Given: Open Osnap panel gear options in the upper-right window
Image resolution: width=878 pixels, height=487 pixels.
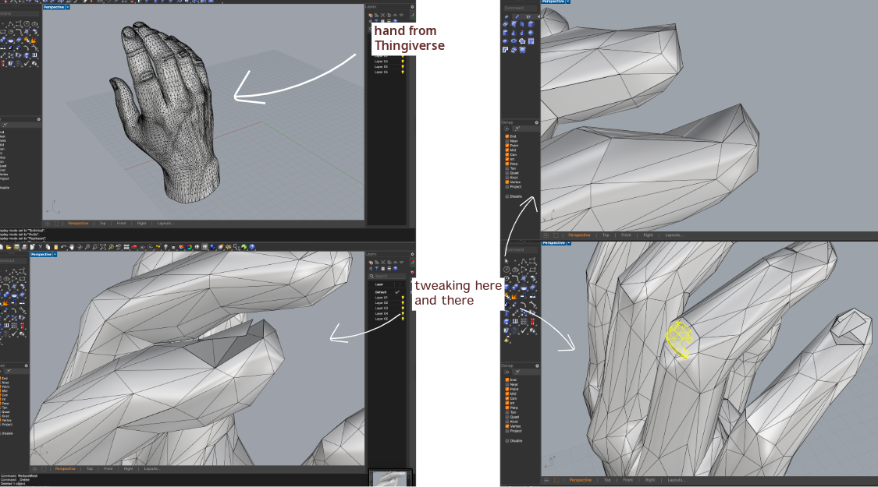Looking at the screenshot, I should pos(536,122).
